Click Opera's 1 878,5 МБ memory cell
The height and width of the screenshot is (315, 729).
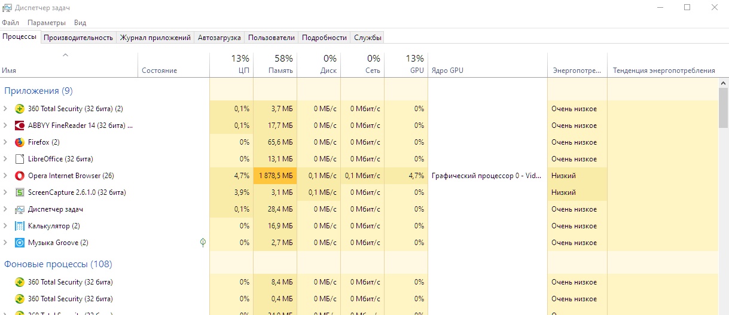[275, 176]
